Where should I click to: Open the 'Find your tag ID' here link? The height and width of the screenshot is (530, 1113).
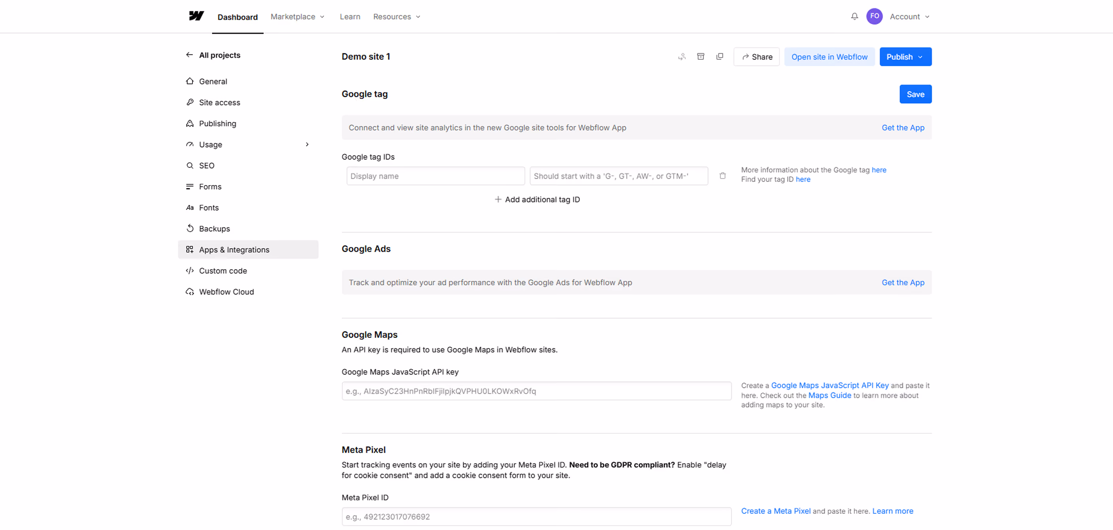click(x=803, y=180)
